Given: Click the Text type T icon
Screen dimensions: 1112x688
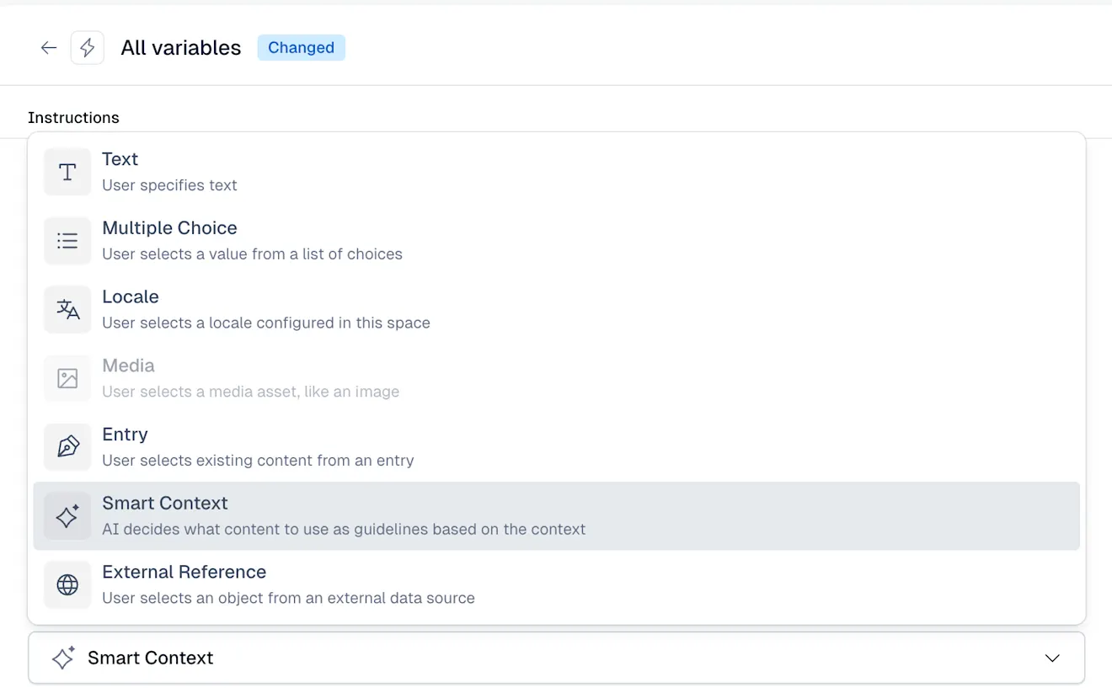Looking at the screenshot, I should pos(67,172).
